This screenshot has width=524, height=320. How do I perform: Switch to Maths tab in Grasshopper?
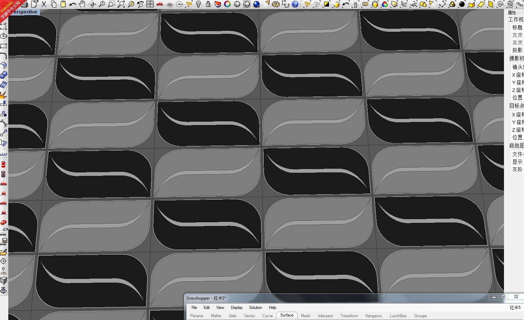216,316
